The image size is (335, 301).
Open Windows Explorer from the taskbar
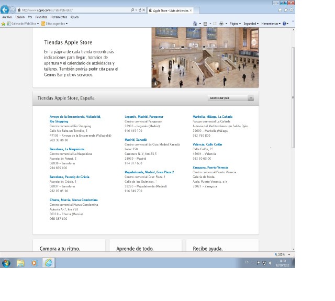click(x=20, y=263)
